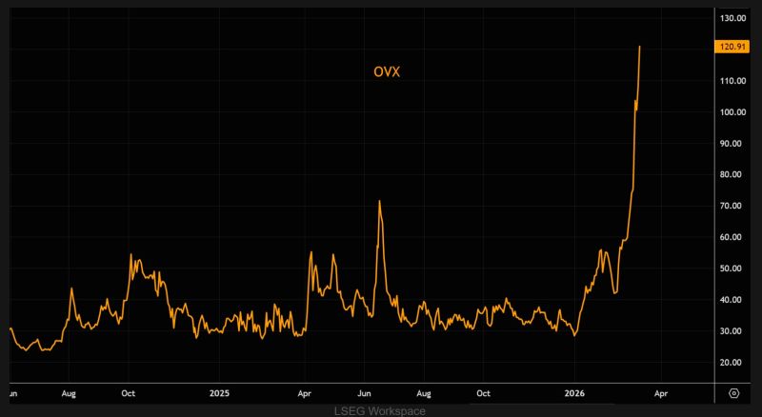This screenshot has height=417, width=762.
Task: Click the June 2025 spike peak near 70
Action: point(379,201)
